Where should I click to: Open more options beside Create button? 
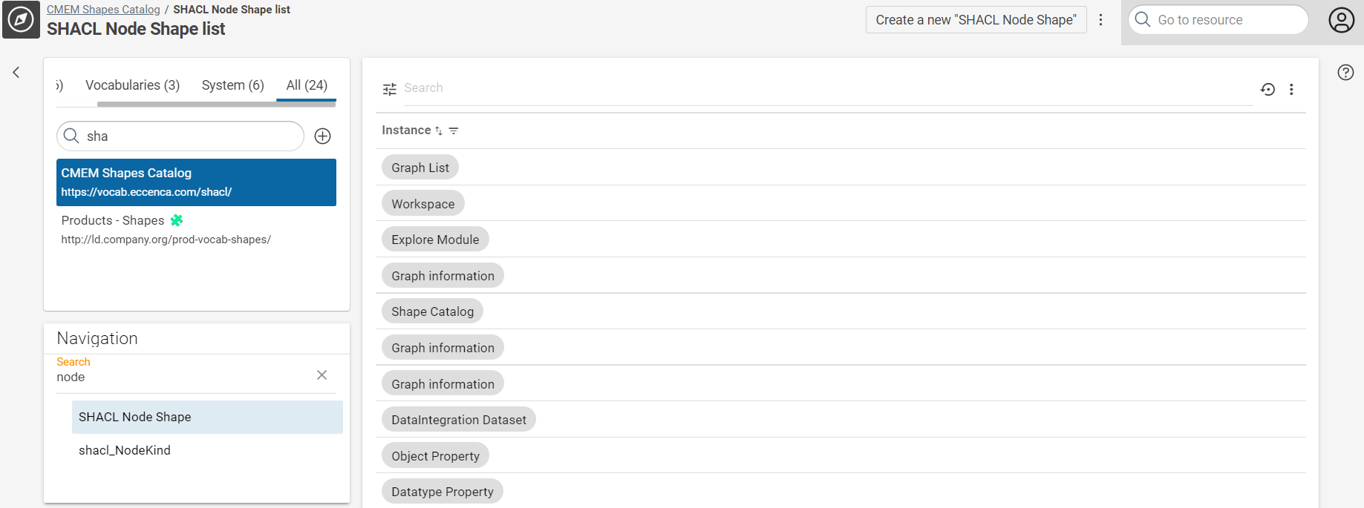tap(1100, 20)
